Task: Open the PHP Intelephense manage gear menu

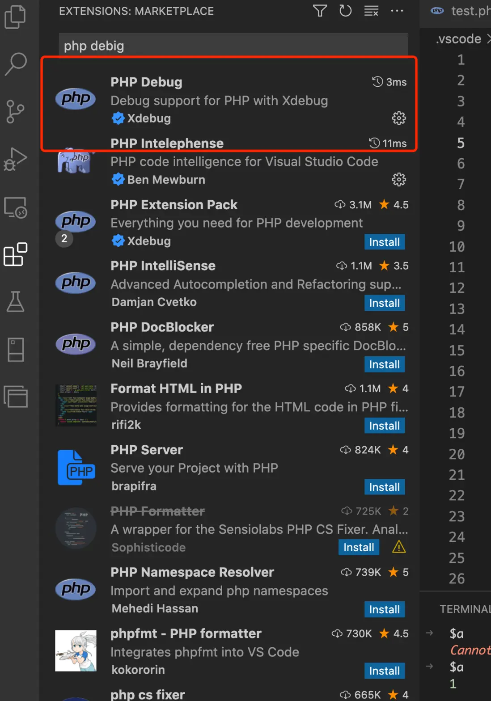Action: tap(398, 180)
